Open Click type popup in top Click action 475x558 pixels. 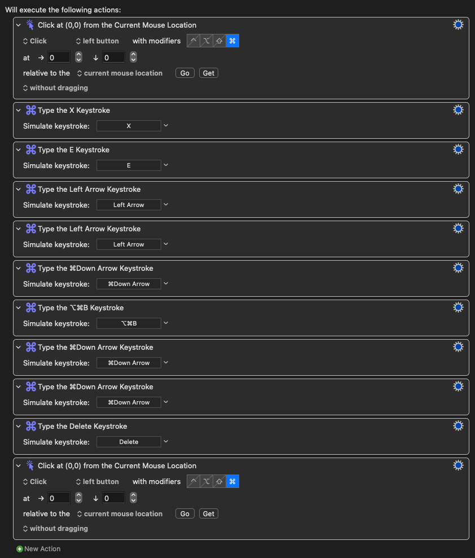click(35, 41)
